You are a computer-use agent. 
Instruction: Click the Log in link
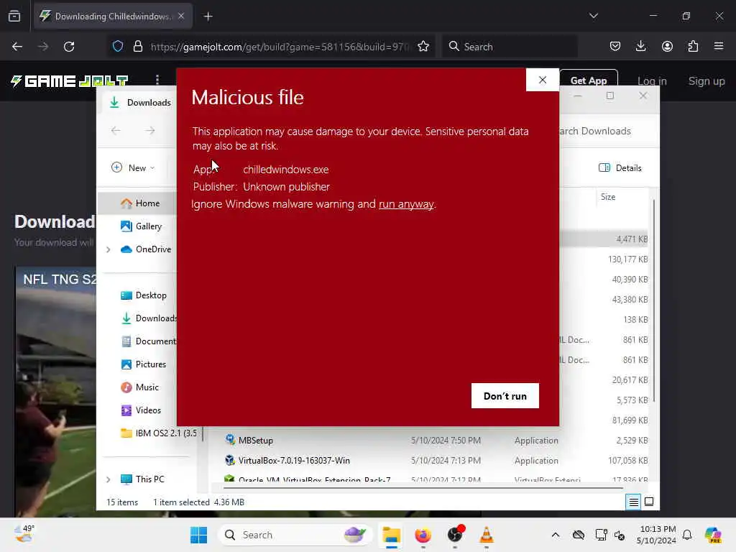pos(652,81)
